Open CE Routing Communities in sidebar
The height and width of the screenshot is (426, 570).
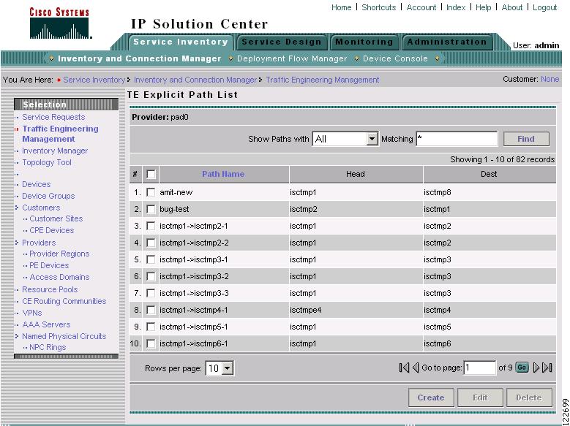[64, 301]
